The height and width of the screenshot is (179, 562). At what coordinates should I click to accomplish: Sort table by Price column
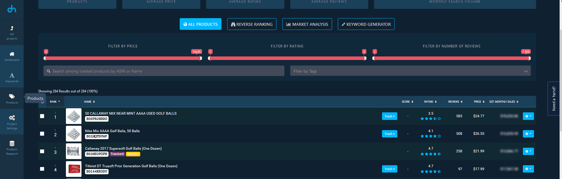pos(479,101)
